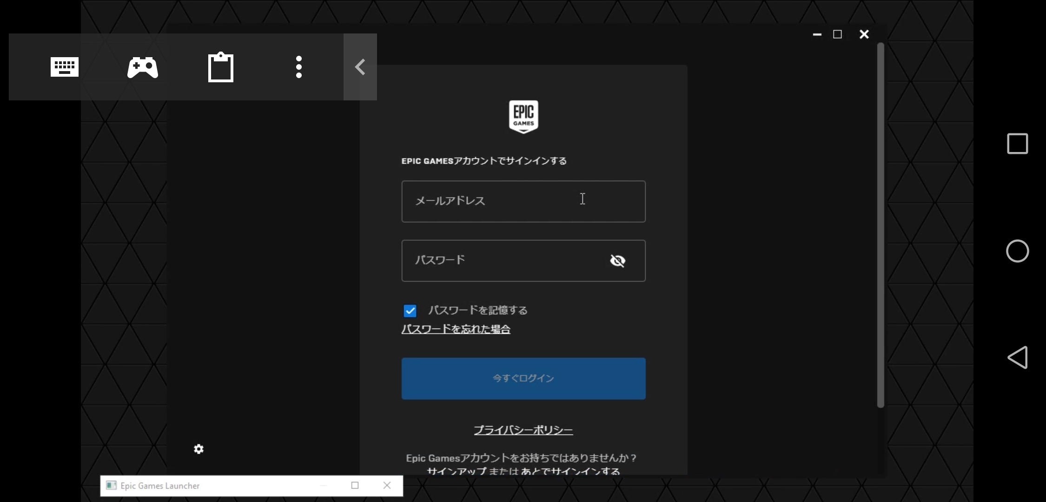Open the three-dot more options menu

[x=299, y=67]
